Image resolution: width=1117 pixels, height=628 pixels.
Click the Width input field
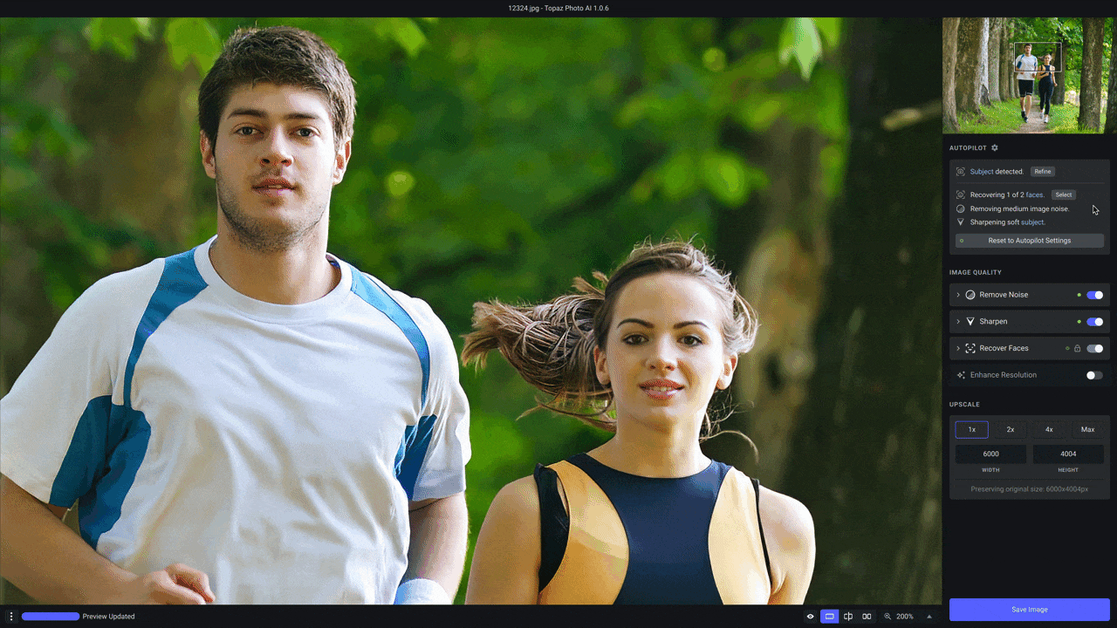(x=990, y=454)
